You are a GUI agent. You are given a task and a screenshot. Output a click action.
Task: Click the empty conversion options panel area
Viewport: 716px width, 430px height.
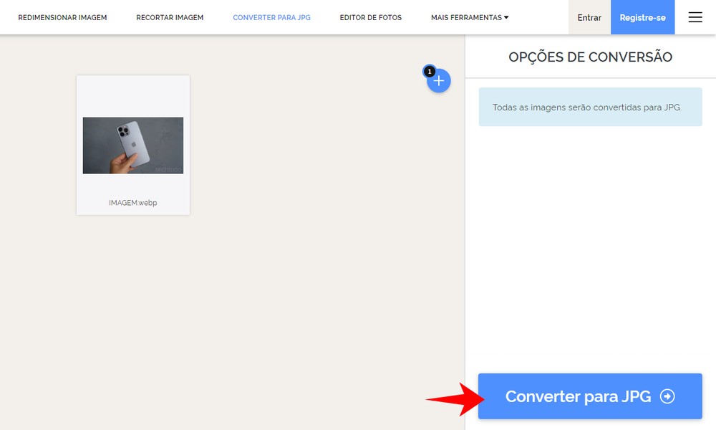click(590, 236)
